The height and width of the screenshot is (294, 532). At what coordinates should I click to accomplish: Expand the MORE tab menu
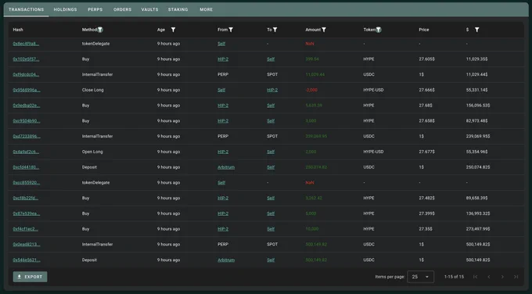(x=207, y=9)
